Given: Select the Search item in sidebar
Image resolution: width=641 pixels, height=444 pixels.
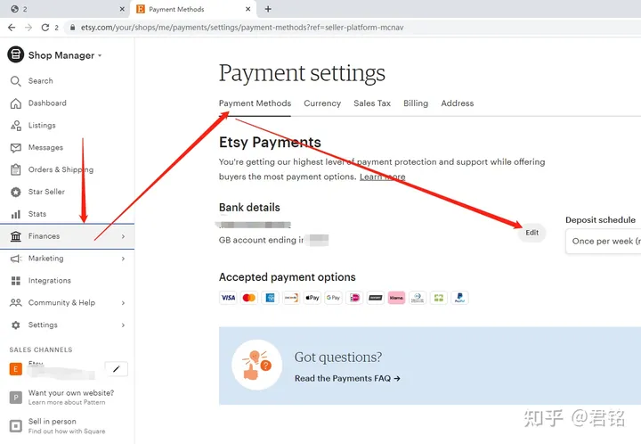Looking at the screenshot, I should point(67,81).
